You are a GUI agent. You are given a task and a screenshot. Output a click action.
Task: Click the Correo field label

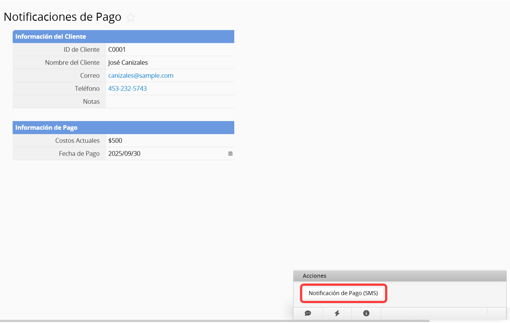click(x=90, y=76)
